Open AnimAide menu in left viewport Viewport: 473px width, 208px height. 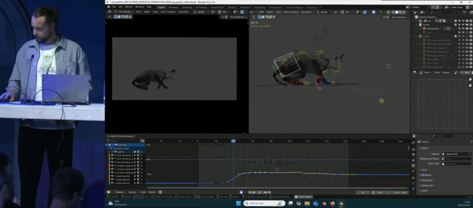[183, 12]
